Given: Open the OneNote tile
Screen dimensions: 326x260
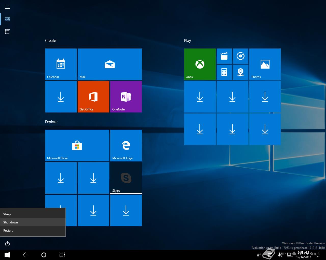Looking at the screenshot, I should (x=126, y=97).
